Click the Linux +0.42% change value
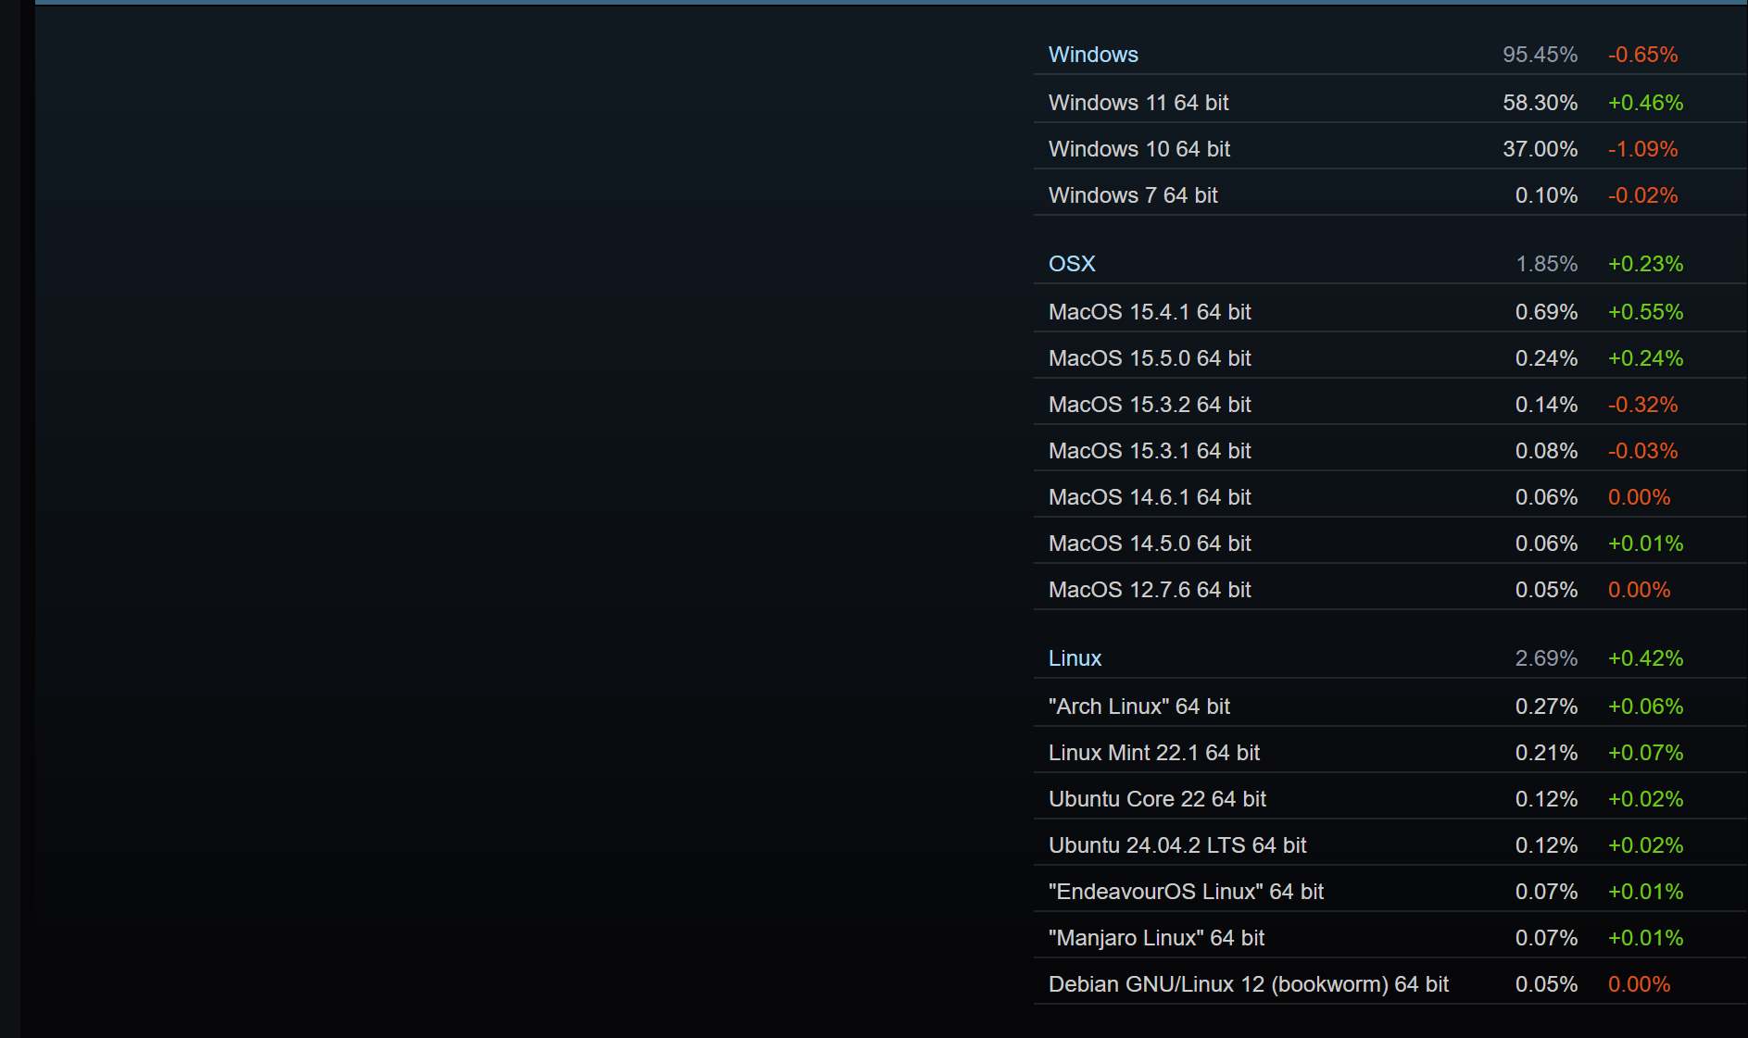Image resolution: width=1748 pixels, height=1038 pixels. [x=1645, y=658]
